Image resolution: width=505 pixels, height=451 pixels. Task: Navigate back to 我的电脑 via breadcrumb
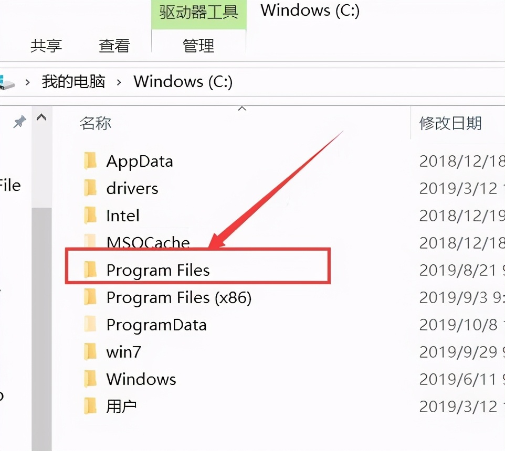(73, 82)
